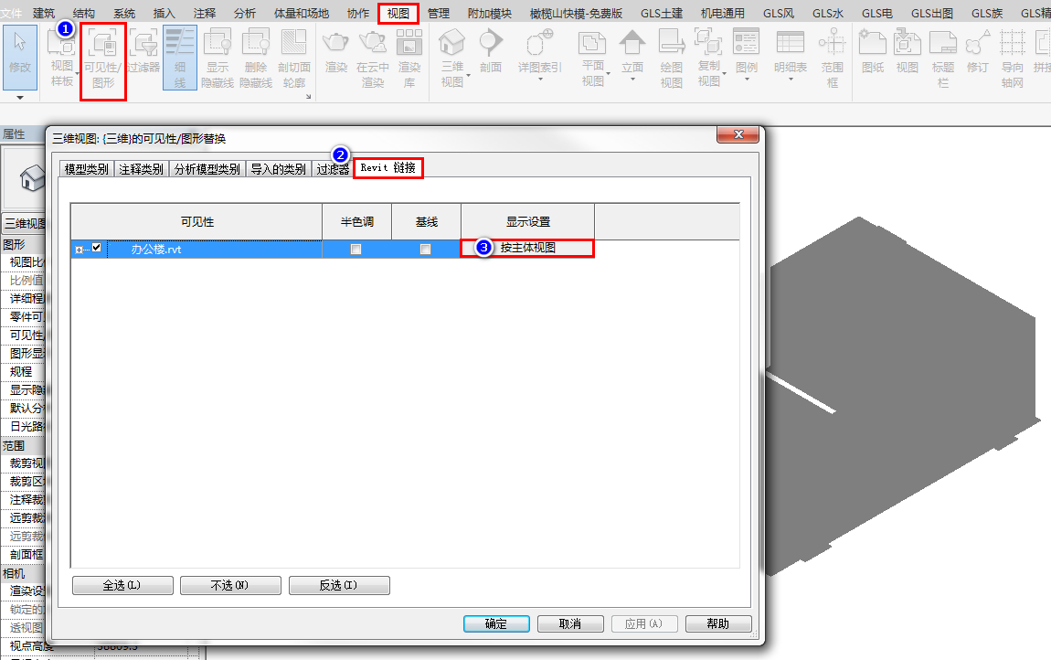This screenshot has width=1051, height=660.
Task: Open the 图例 legend dropdown arrow
Action: (747, 80)
